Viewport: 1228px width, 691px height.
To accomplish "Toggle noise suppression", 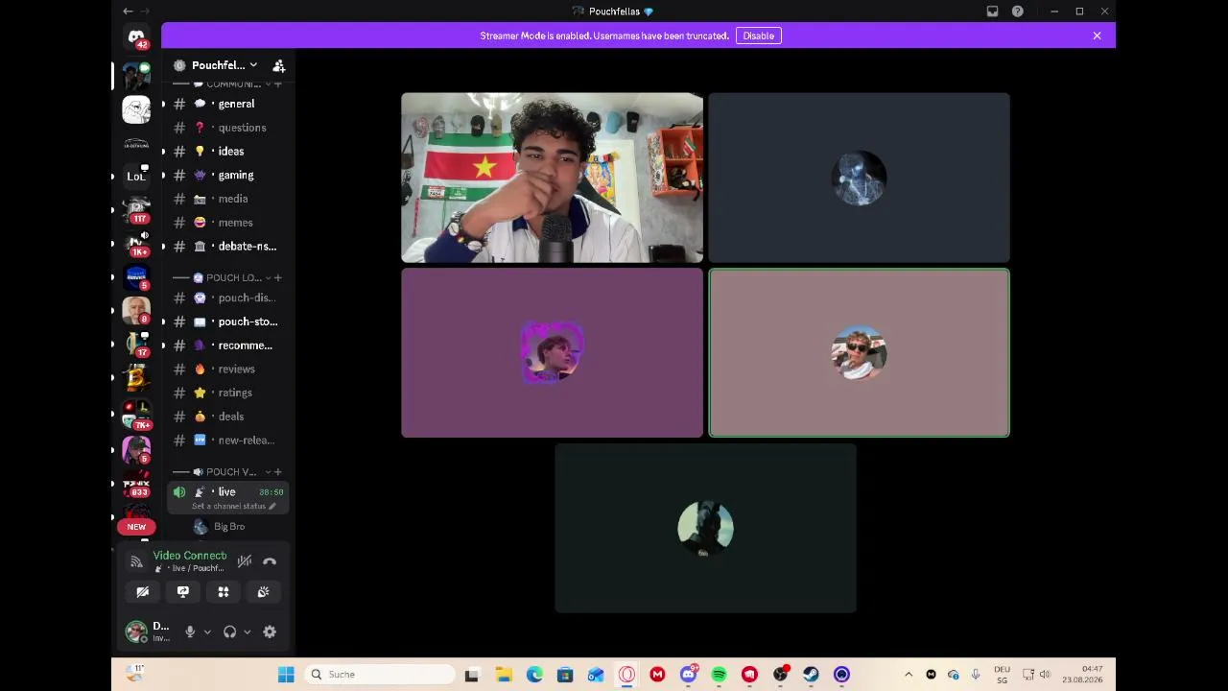I will click(245, 561).
